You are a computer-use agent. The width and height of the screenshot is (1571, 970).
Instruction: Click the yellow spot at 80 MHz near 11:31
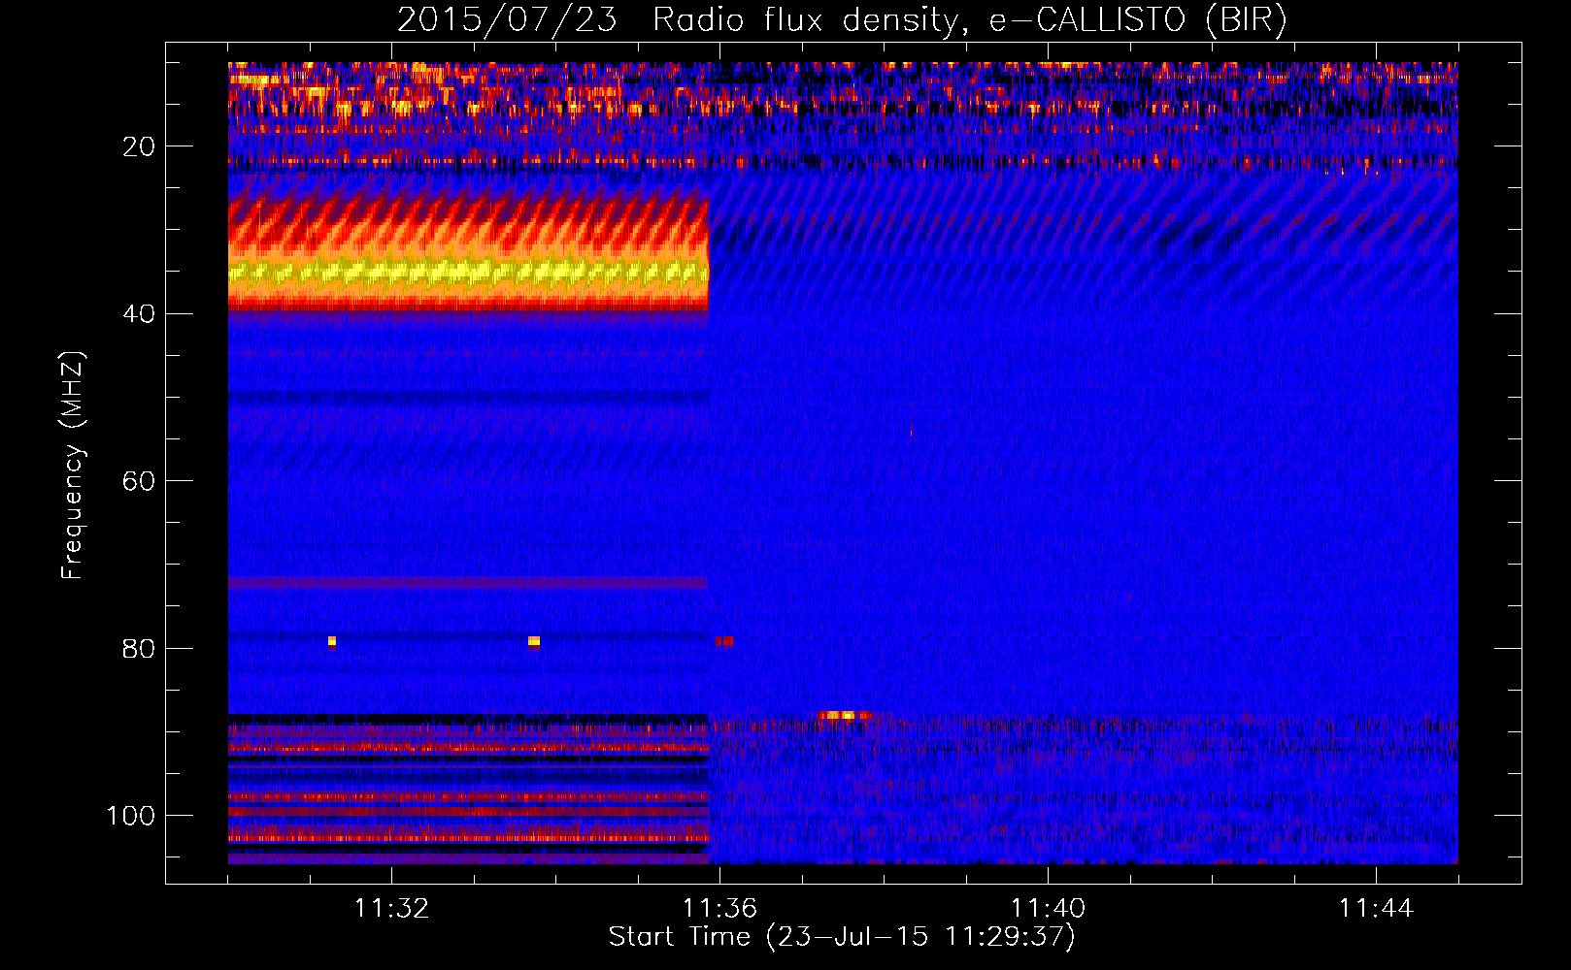pyautogui.click(x=332, y=641)
